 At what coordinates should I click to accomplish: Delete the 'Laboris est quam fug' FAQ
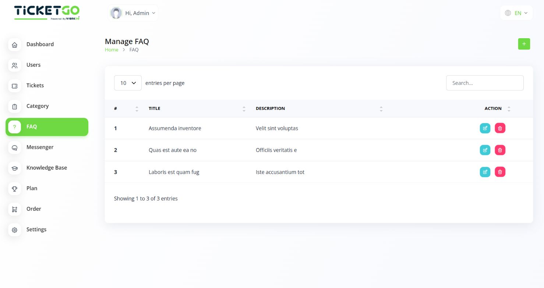pos(500,172)
